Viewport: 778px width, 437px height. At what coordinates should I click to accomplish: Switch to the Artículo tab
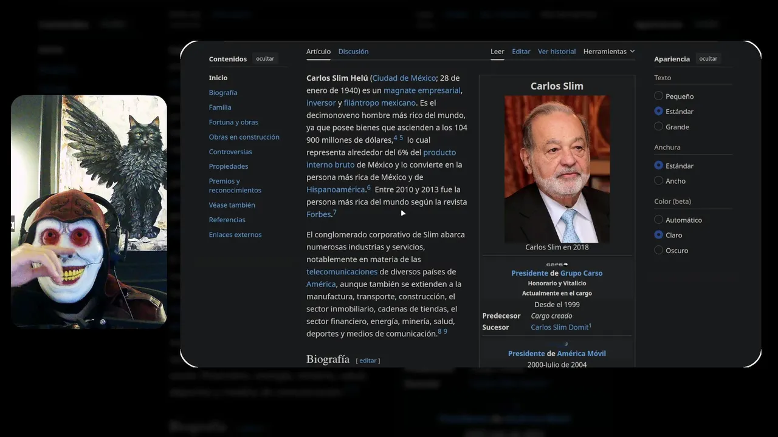(318, 52)
